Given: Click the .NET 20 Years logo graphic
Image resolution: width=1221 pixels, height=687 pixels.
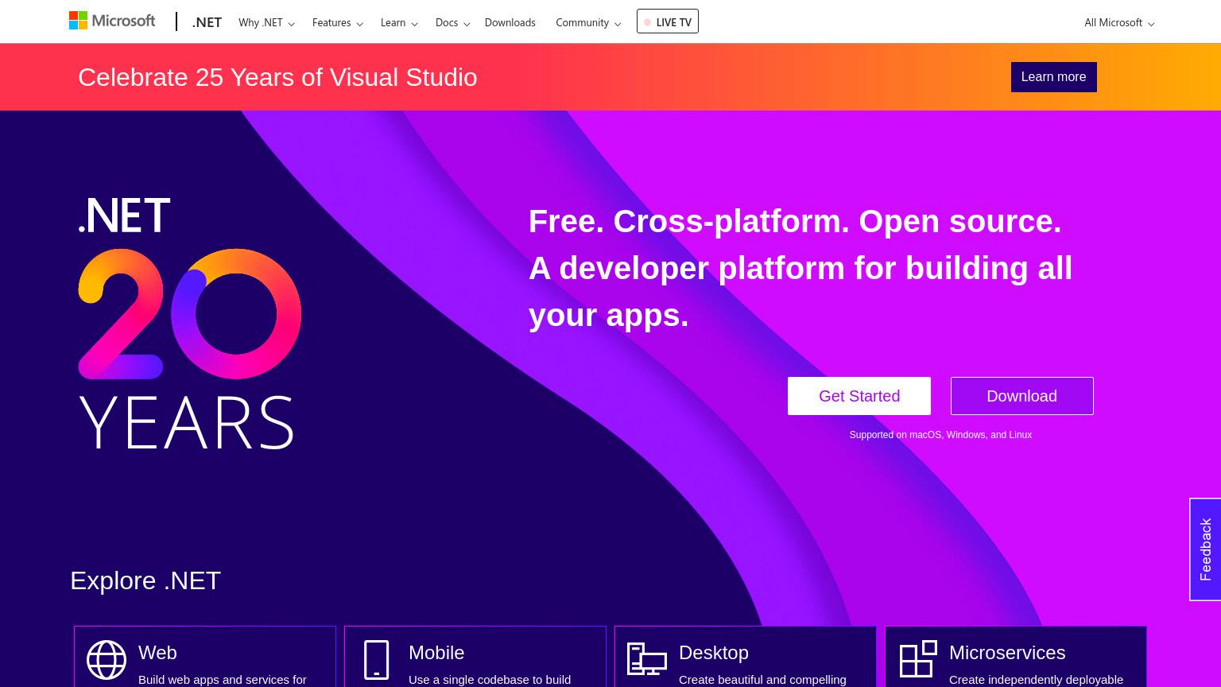Looking at the screenshot, I should (x=189, y=323).
